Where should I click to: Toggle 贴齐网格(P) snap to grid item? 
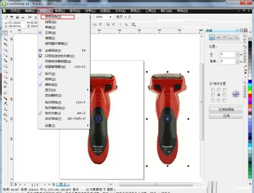[63, 102]
